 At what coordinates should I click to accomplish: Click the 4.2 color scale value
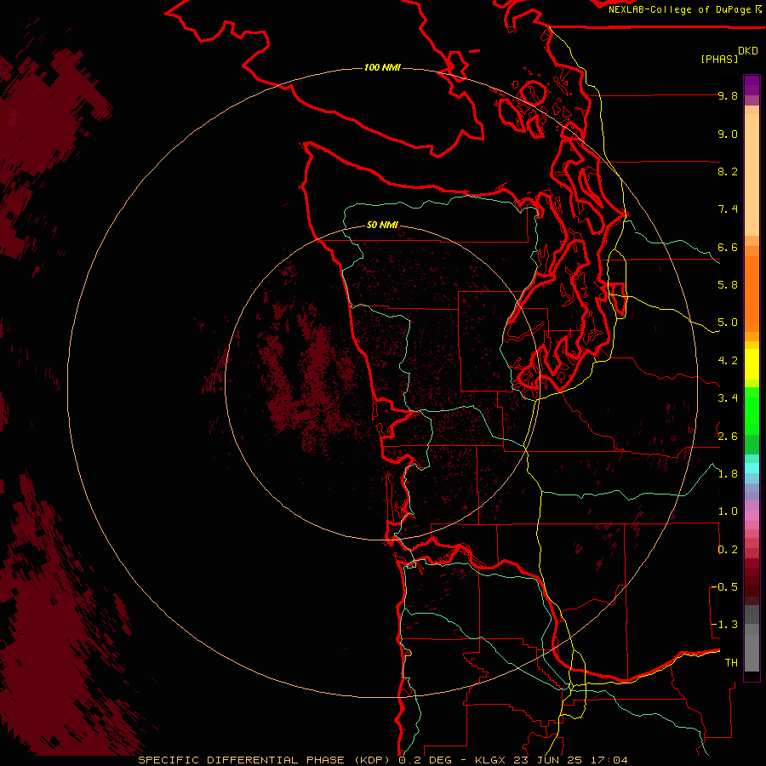point(728,361)
